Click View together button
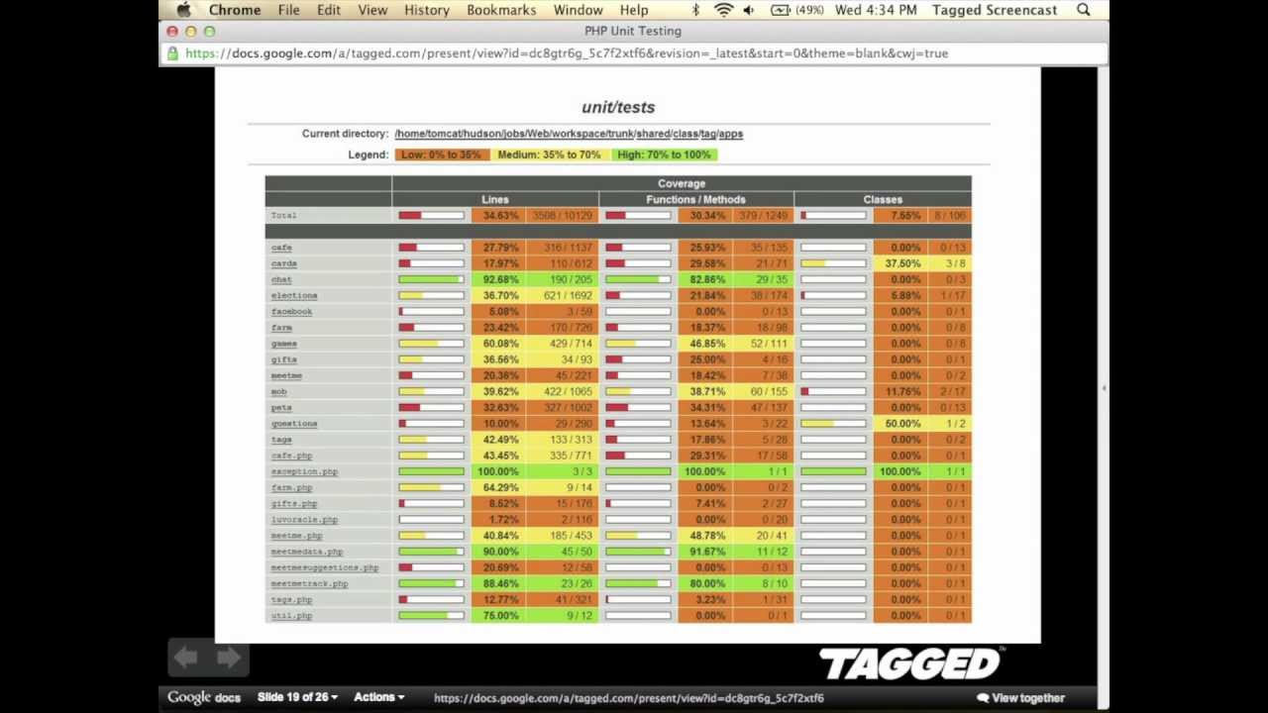This screenshot has width=1268, height=713. [x=1020, y=698]
